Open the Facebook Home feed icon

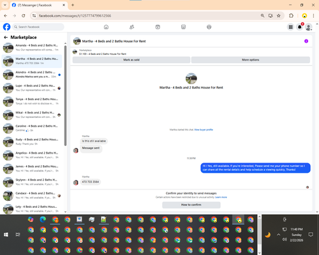click(x=106, y=27)
